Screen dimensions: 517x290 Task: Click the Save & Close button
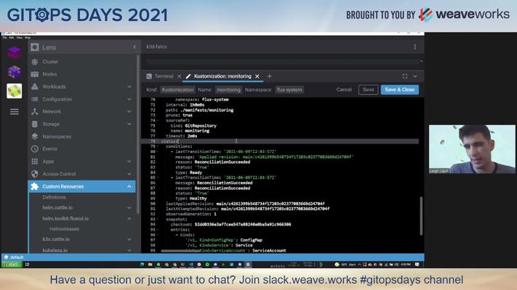pos(399,90)
